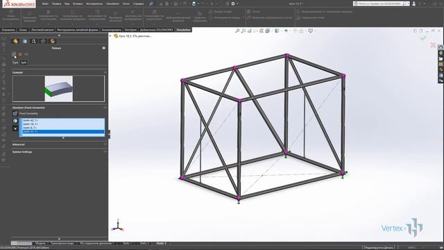Cancel via the red X in viewport corner
The width and height of the screenshot is (444, 250).
click(x=433, y=44)
